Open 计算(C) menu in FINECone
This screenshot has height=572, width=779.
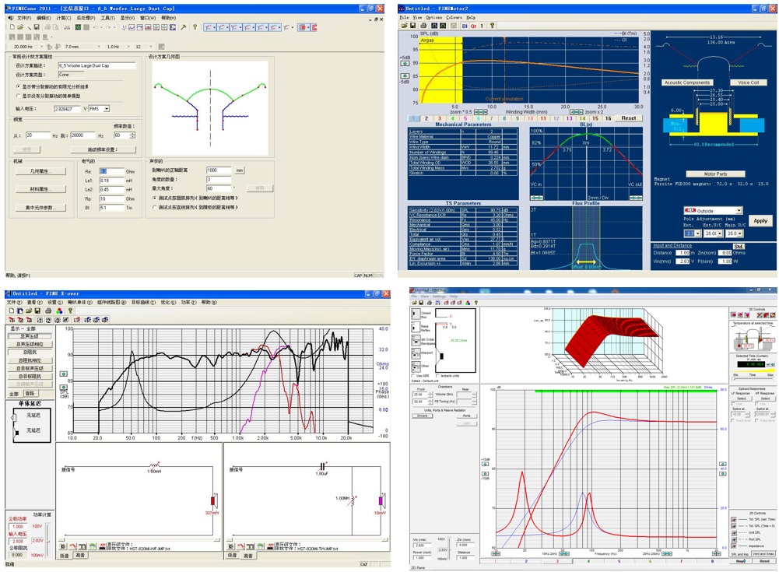click(64, 18)
